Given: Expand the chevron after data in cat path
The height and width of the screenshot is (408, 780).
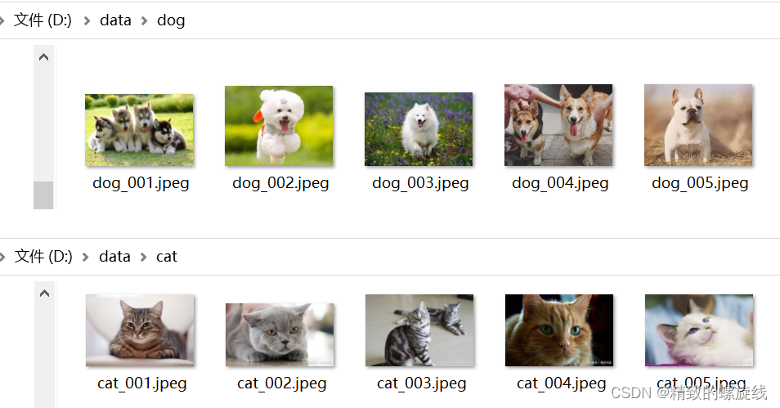Looking at the screenshot, I should (143, 258).
